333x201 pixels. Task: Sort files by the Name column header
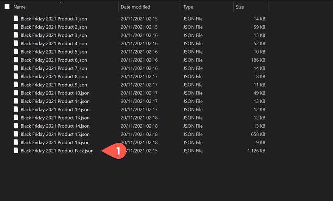pyautogui.click(x=20, y=7)
